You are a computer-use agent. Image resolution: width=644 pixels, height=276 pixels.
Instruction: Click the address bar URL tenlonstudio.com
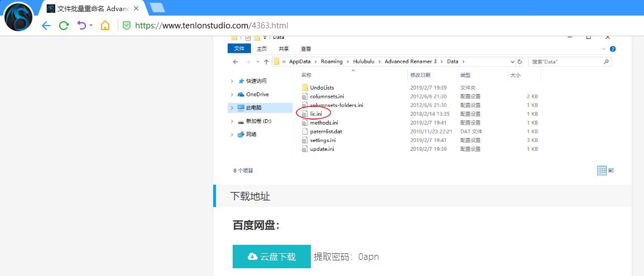coord(212,26)
